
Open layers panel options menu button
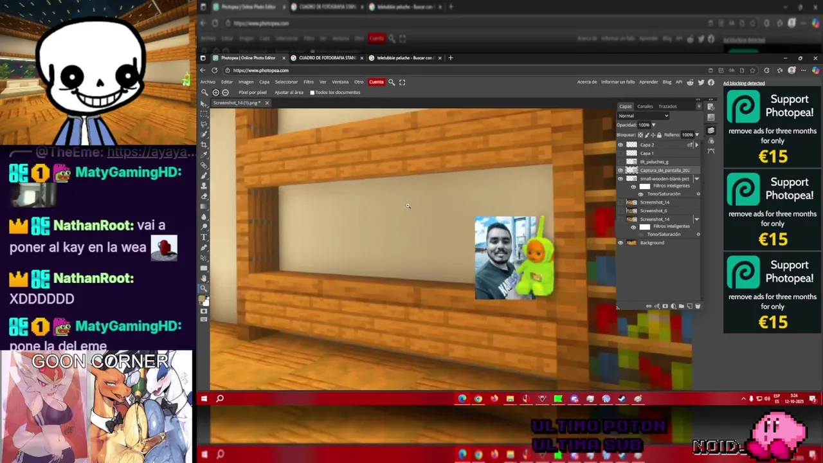[x=698, y=106]
